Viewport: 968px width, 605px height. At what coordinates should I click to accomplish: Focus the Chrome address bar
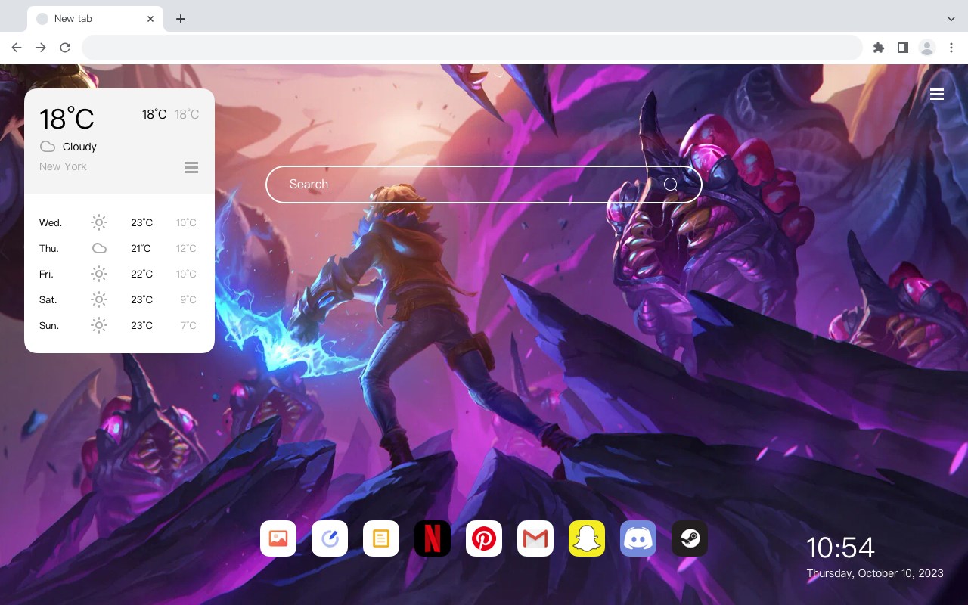(472, 48)
